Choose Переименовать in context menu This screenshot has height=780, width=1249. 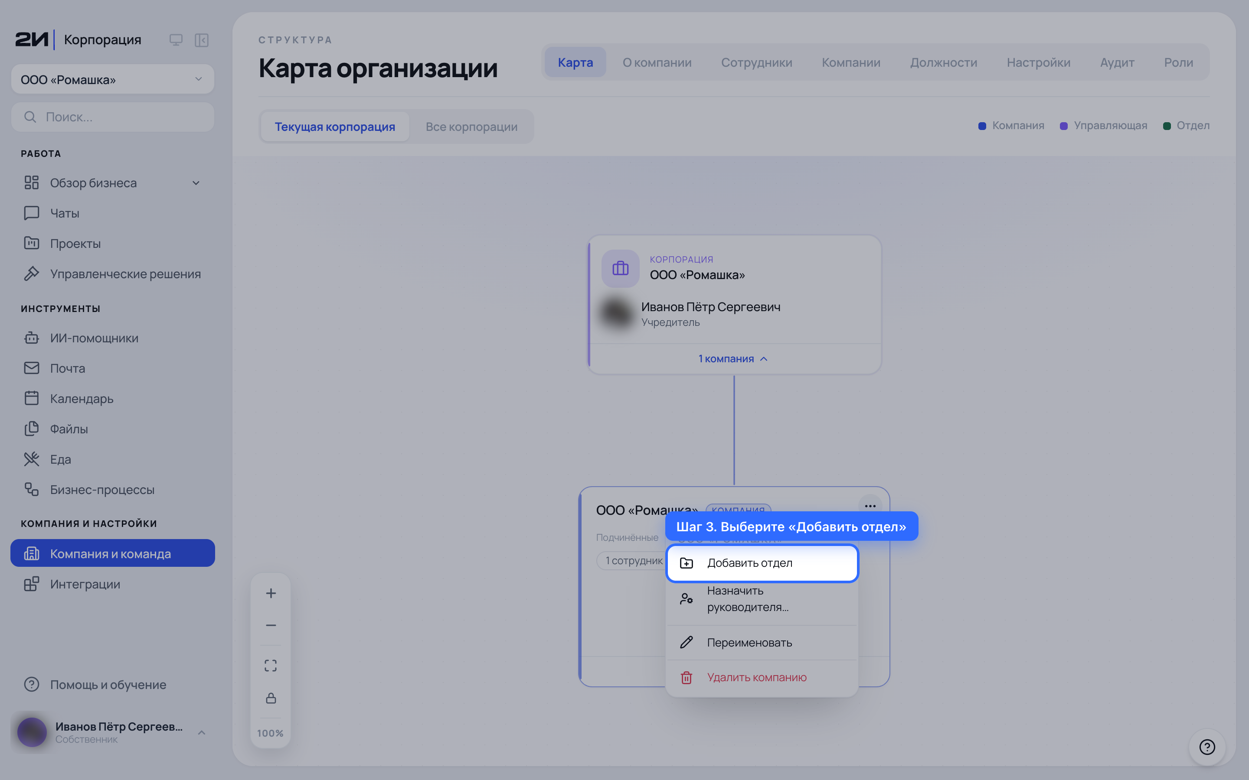pyautogui.click(x=762, y=643)
